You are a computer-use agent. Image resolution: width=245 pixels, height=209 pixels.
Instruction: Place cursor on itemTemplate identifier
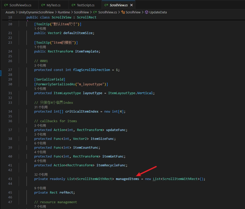click(x=87, y=51)
